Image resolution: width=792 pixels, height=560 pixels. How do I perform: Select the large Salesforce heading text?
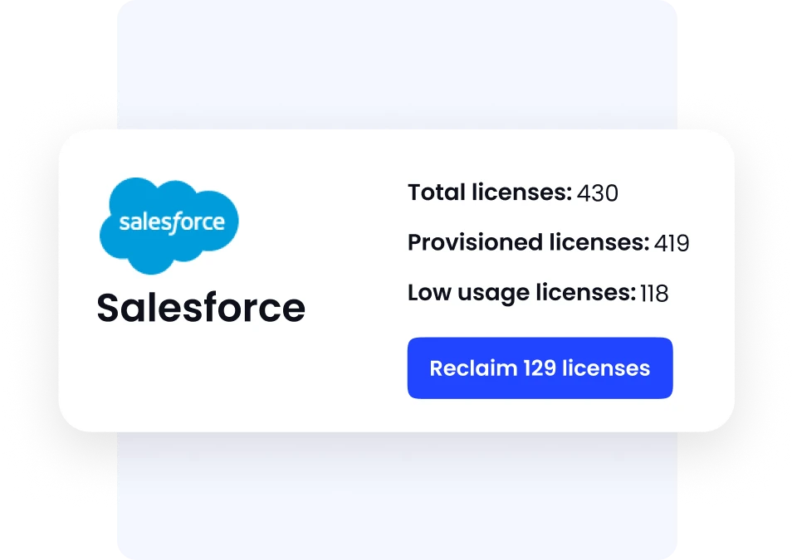pos(201,308)
